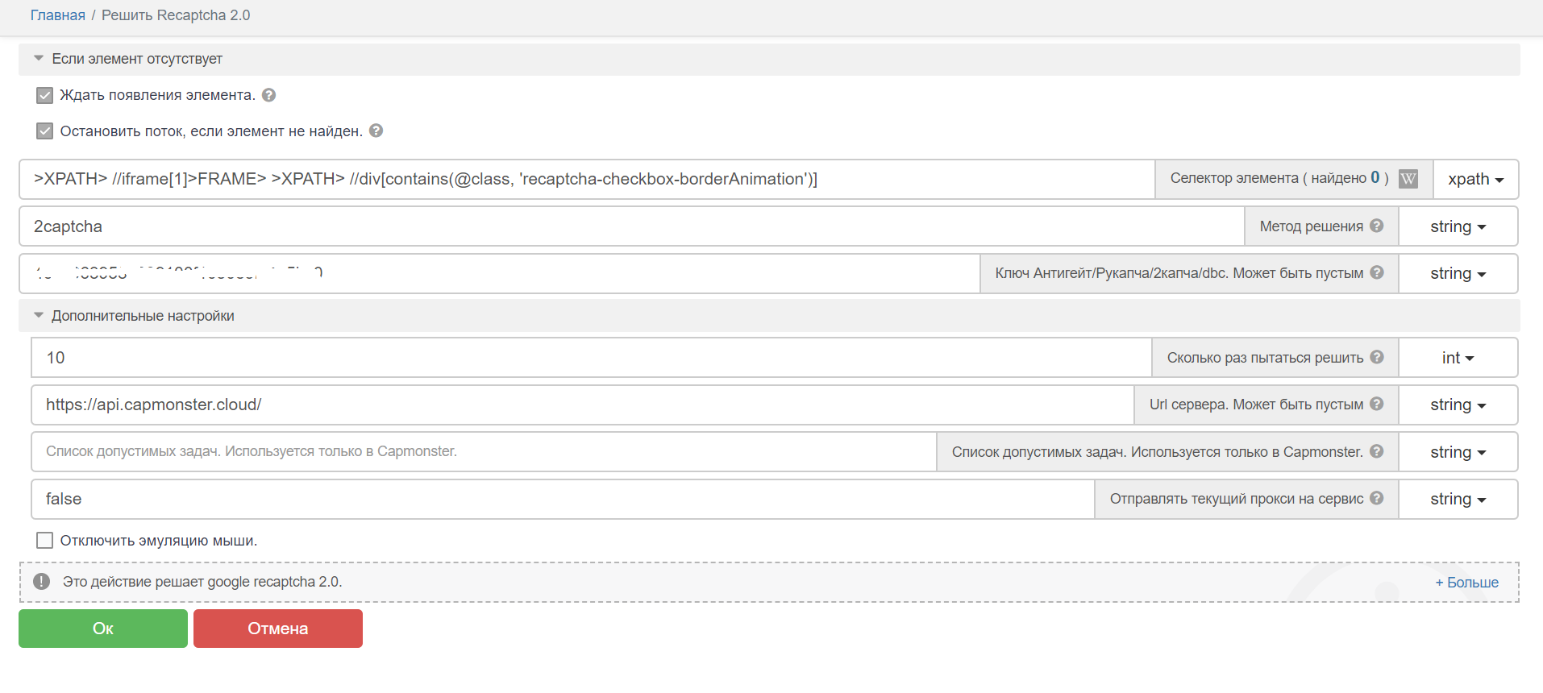Toggle 'Остановить поток, если элемент не найден' checkbox

tap(45, 131)
